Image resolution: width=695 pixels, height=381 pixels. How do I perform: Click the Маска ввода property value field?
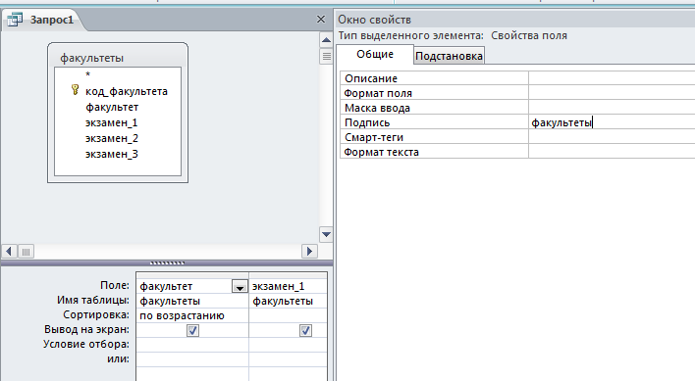(x=612, y=108)
